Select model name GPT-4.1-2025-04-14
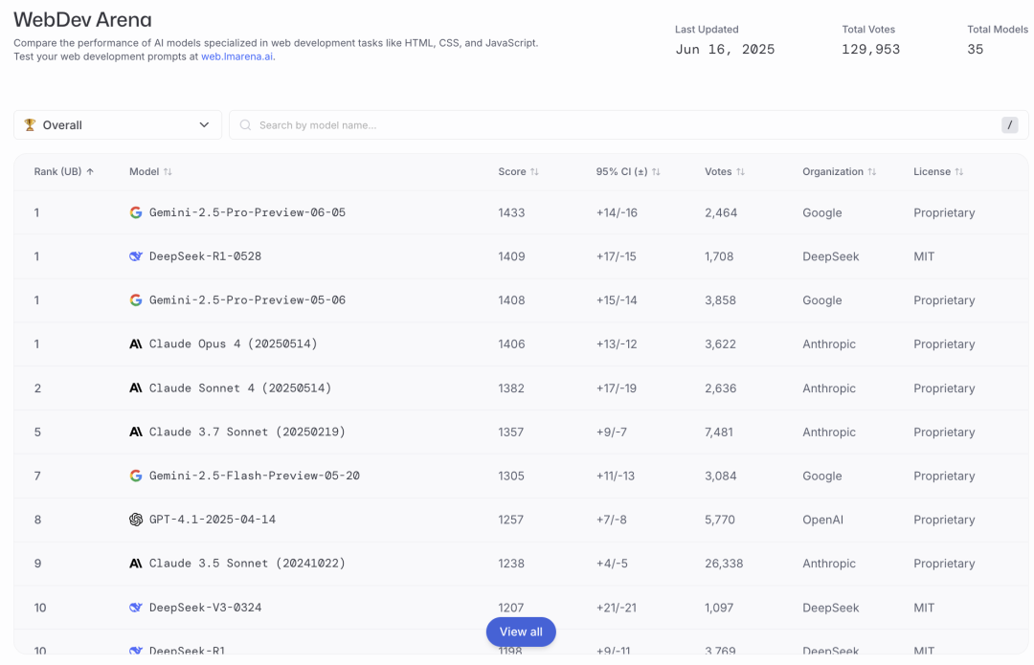The width and height of the screenshot is (1034, 665). click(213, 520)
